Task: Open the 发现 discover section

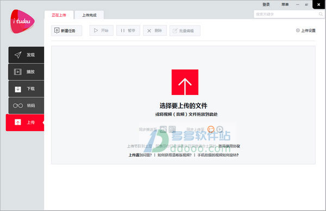Action: click(x=26, y=55)
